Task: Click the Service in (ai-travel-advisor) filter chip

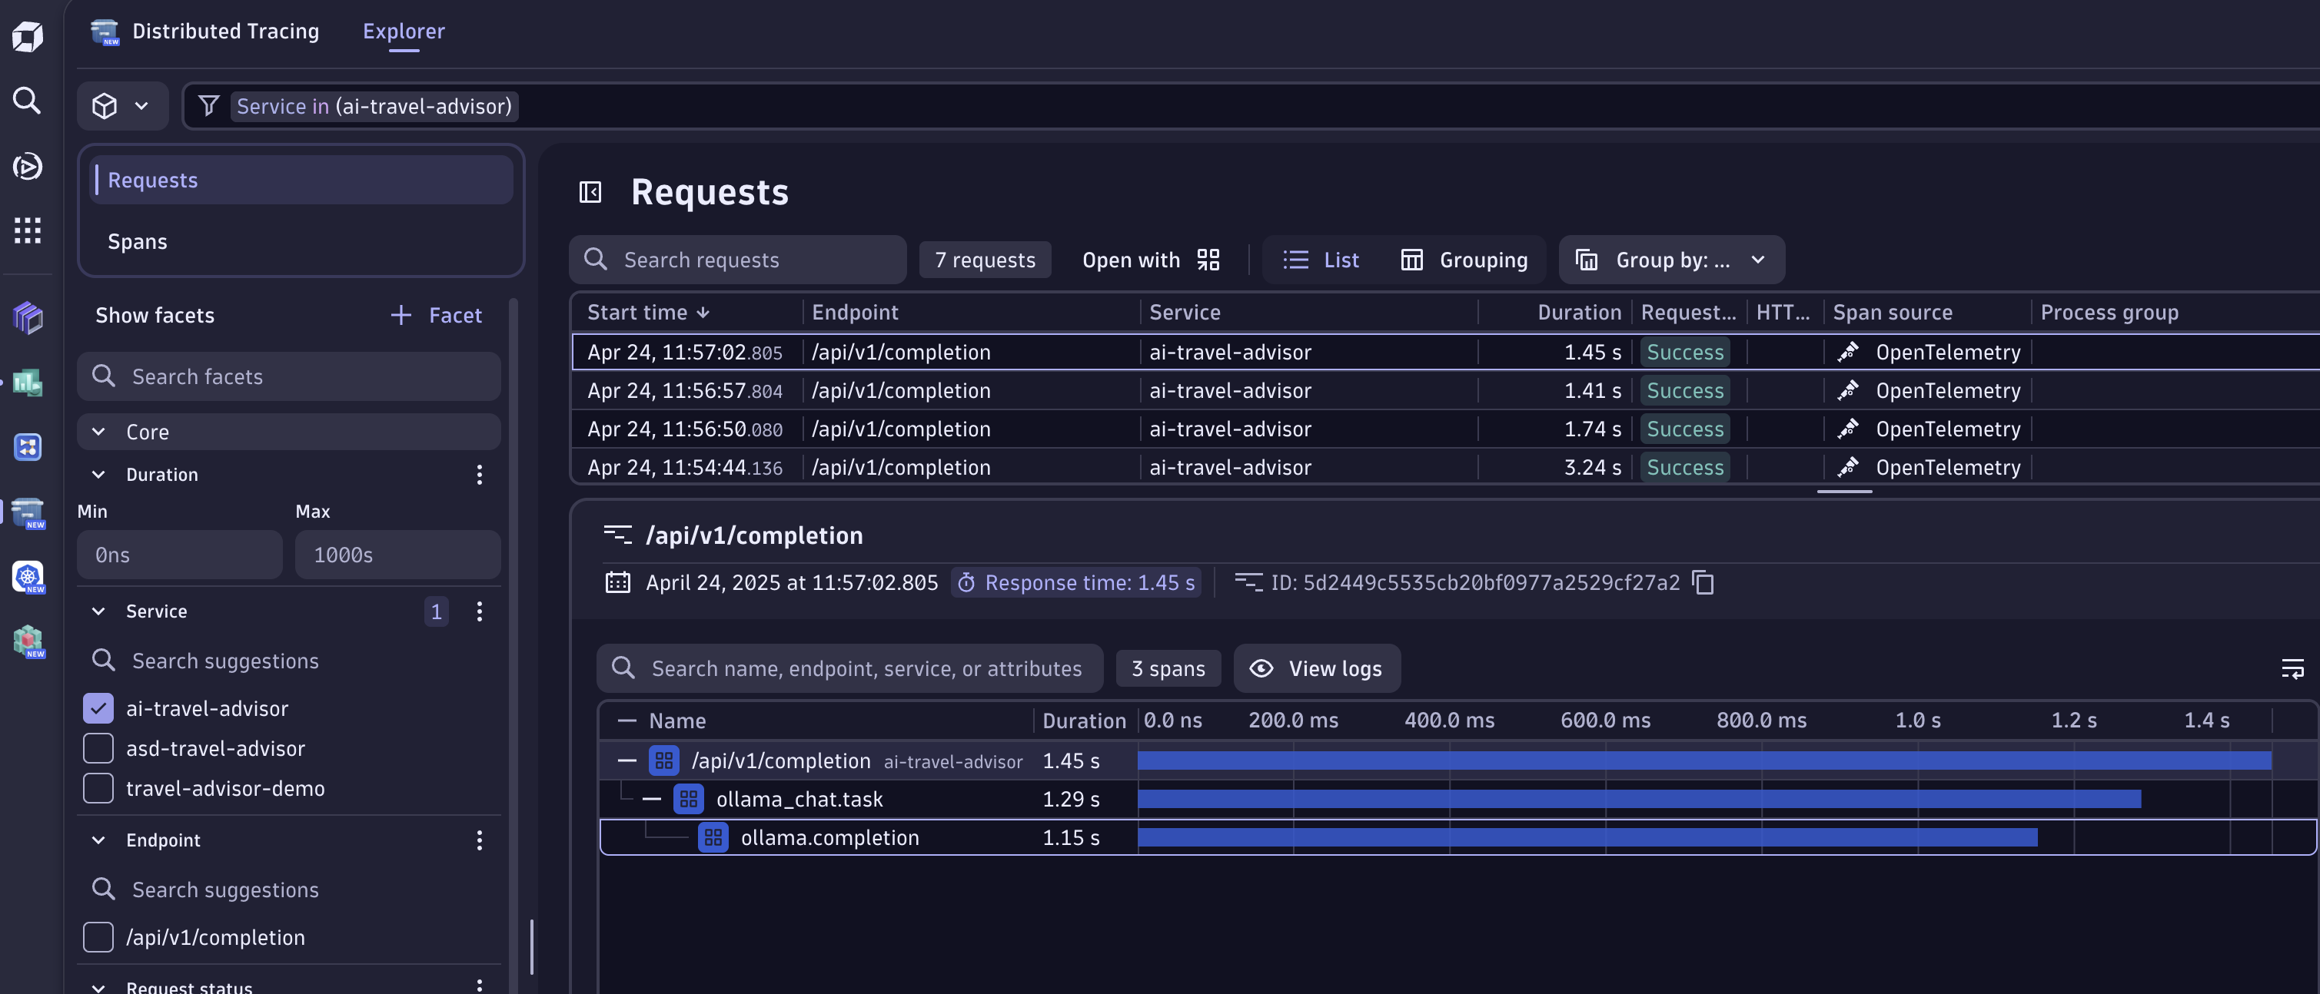Action: (x=374, y=106)
